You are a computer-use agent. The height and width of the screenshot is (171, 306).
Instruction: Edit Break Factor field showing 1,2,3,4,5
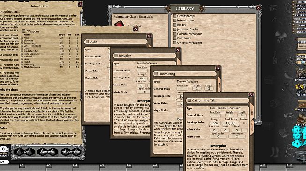click(x=231, y=123)
